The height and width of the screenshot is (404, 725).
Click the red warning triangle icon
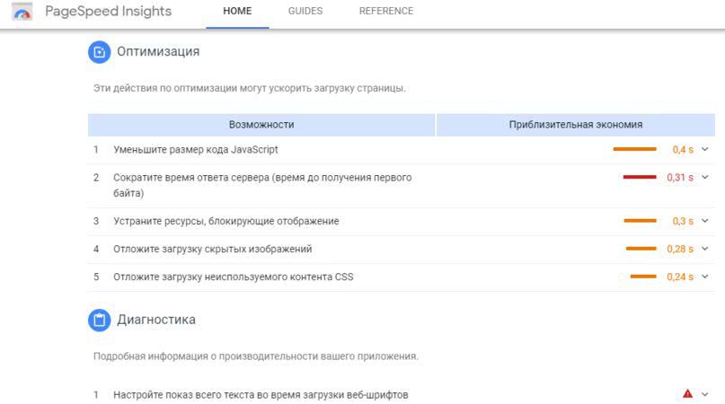tap(687, 394)
